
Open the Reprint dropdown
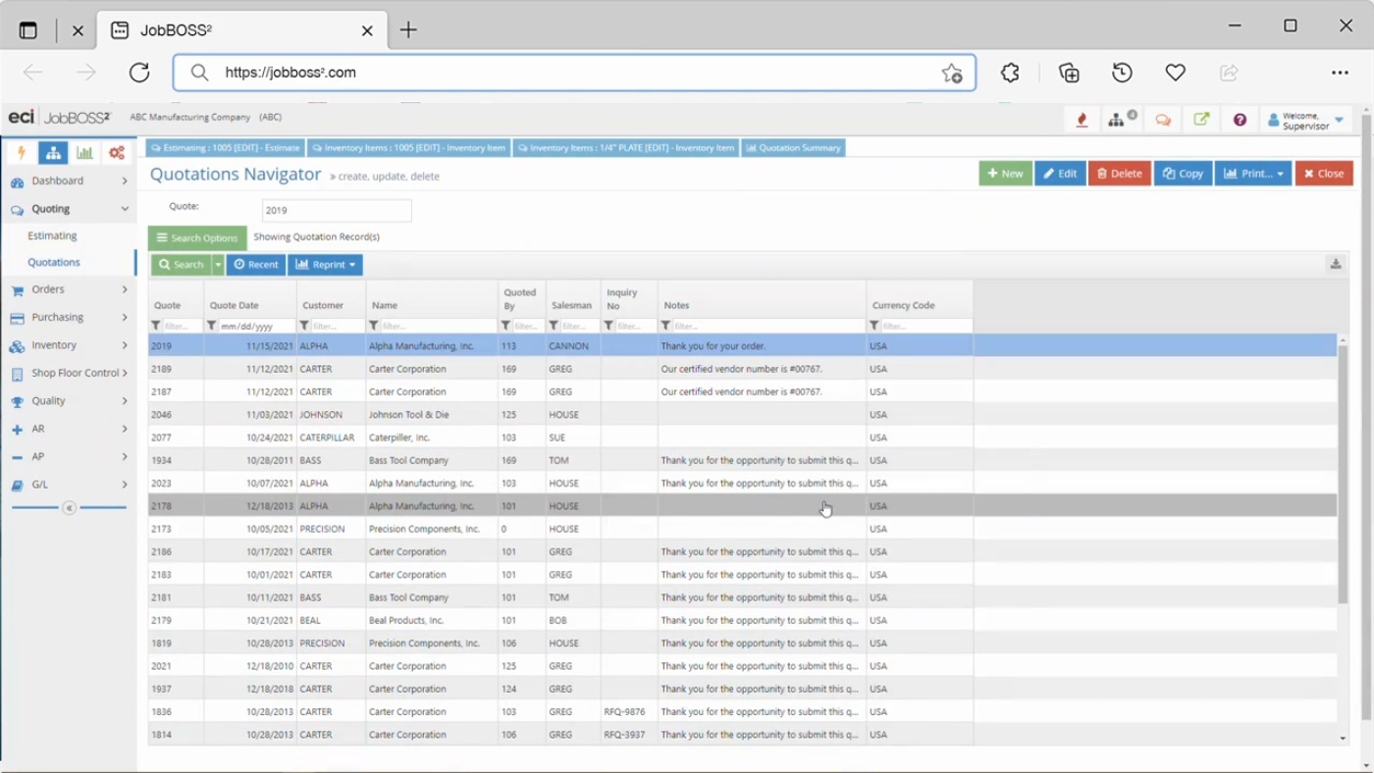(325, 265)
